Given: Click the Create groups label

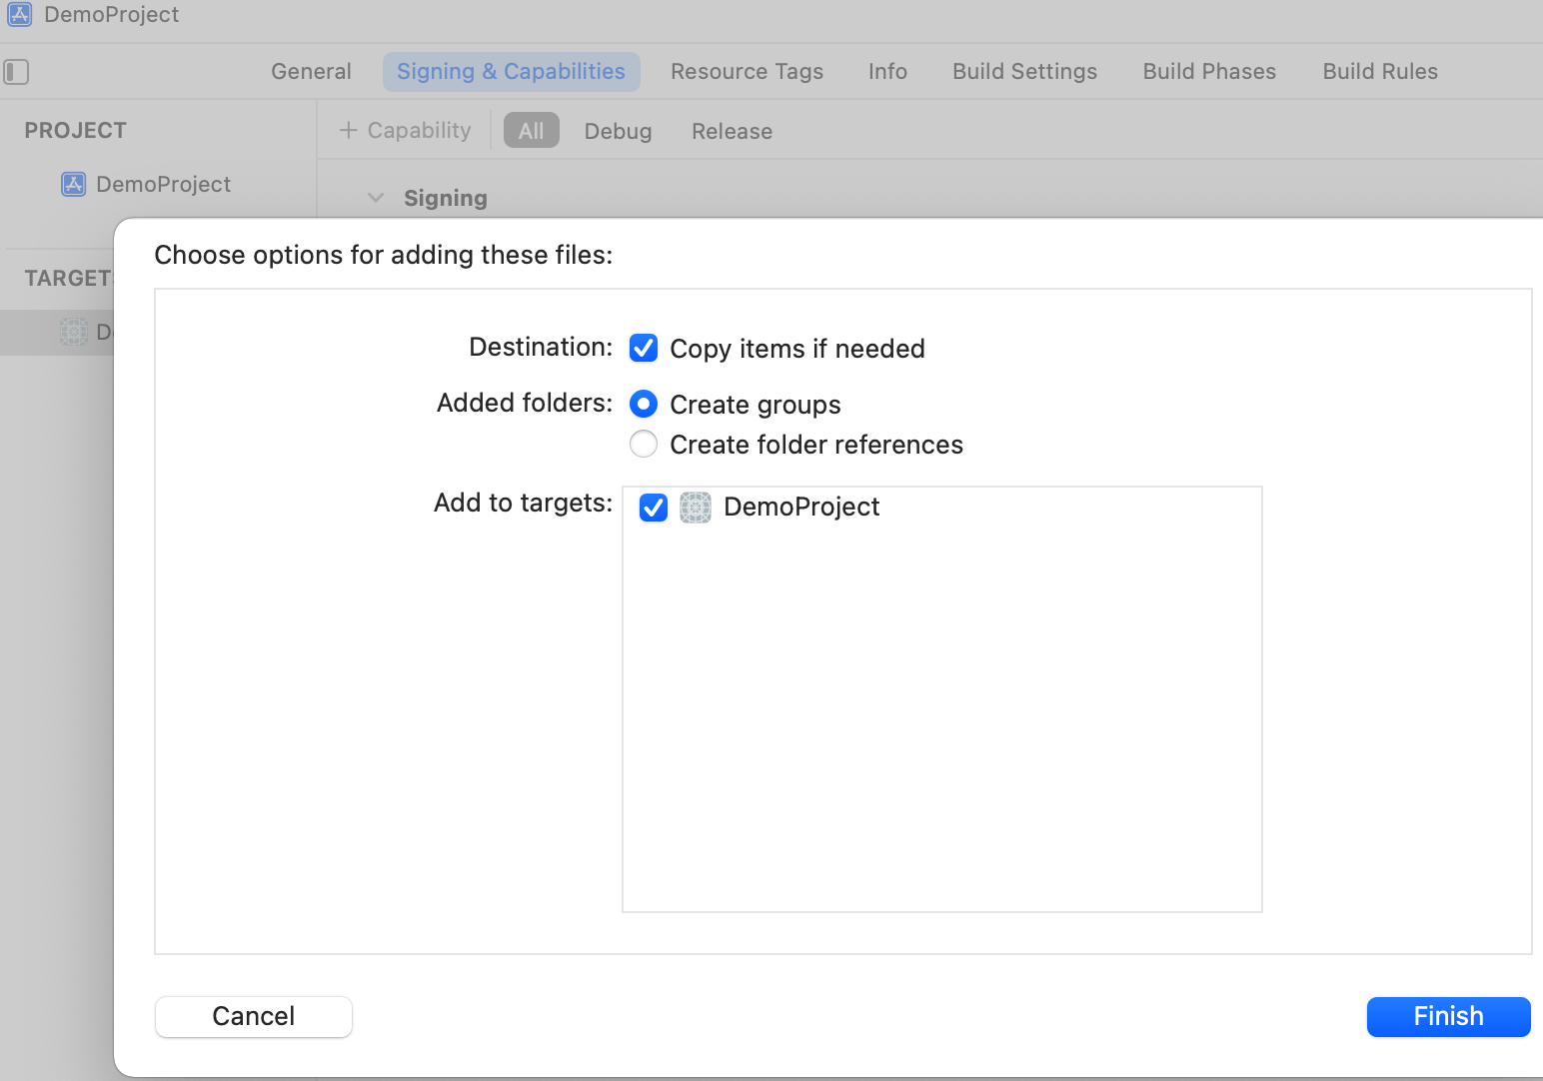Looking at the screenshot, I should click(756, 404).
